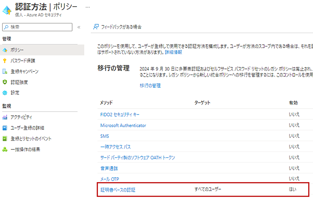Click the フィードバック person icon

click(x=96, y=27)
